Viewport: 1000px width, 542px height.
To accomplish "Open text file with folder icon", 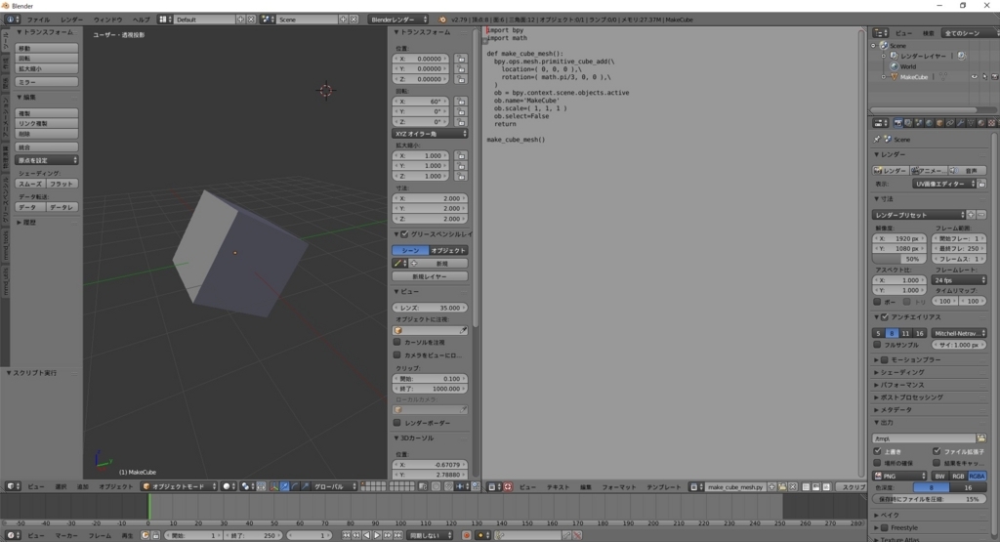I will coord(782,486).
